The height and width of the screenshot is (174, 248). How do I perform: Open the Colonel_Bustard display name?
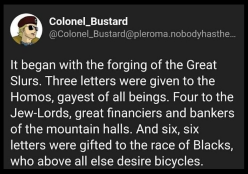pyautogui.click(x=88, y=21)
